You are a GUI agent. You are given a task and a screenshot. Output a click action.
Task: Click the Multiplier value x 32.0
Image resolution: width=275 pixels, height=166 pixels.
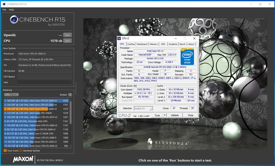point(144,93)
